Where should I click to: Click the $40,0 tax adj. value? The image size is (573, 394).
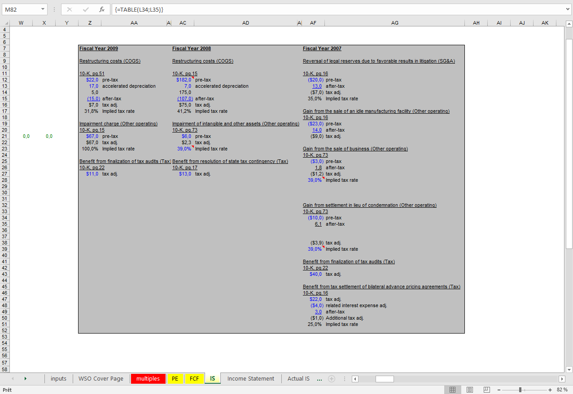click(316, 274)
